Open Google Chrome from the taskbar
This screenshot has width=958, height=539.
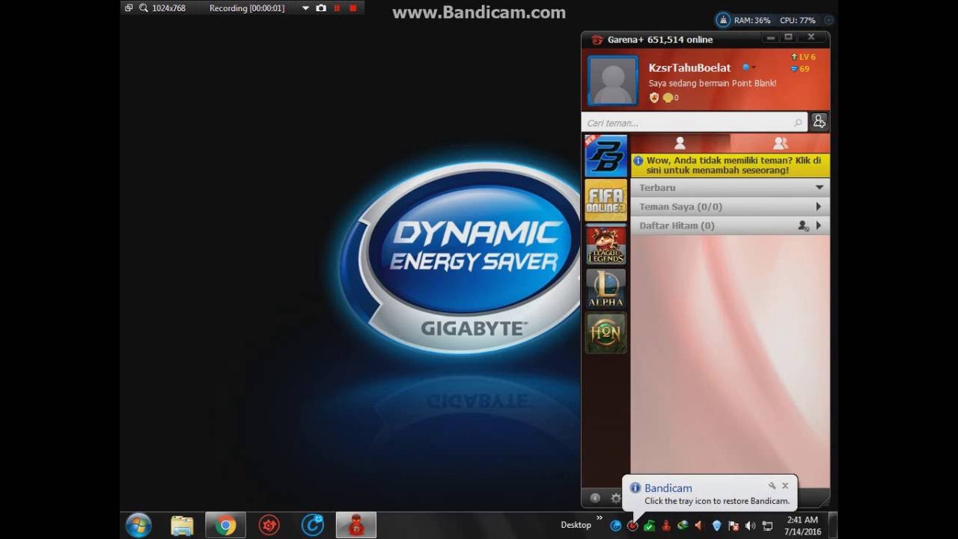[x=225, y=526]
